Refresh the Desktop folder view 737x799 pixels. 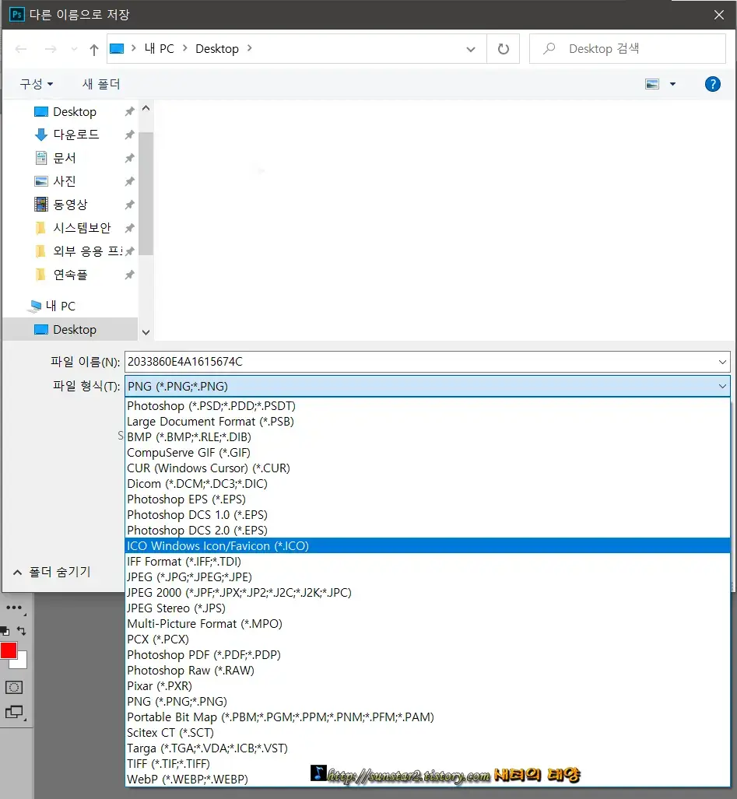[503, 49]
